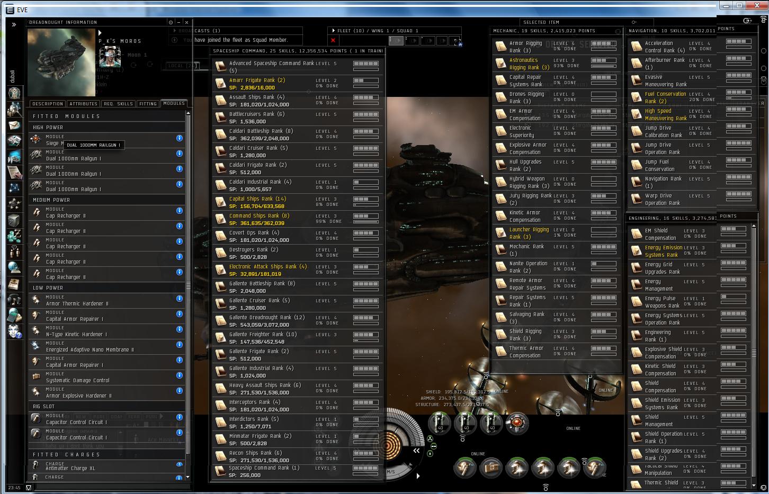Click the Armor Rigging Rank skill book icon

500,47
